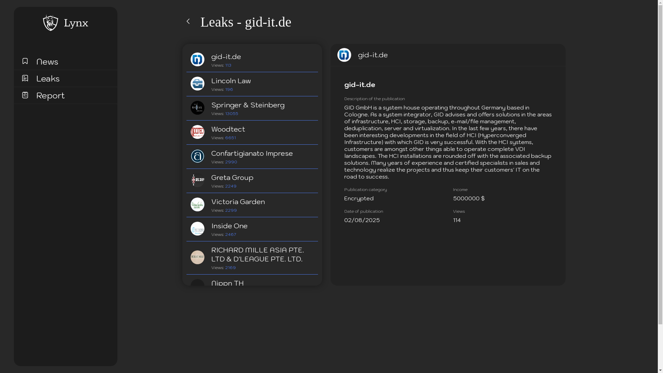
Task: Click the Woodtect red logo
Action: coord(198,132)
